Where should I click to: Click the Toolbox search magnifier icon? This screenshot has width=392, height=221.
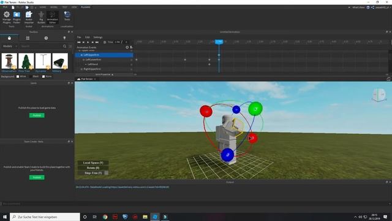[x=64, y=46]
